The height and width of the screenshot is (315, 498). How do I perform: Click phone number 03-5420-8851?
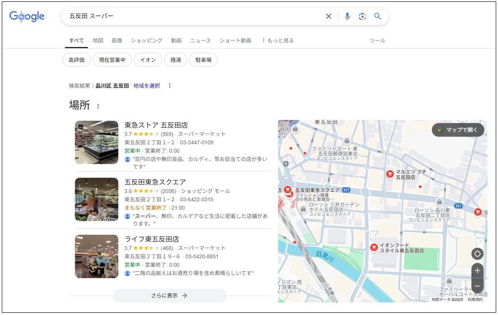click(x=202, y=257)
